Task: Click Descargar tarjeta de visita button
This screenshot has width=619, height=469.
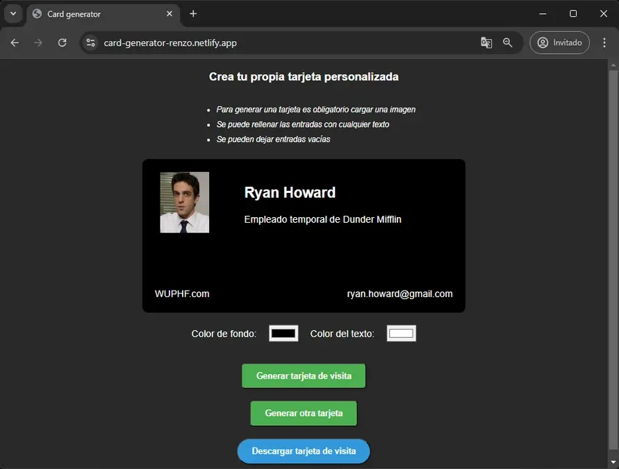Action: click(x=304, y=451)
